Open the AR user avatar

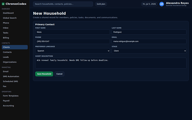(x=162, y=4)
